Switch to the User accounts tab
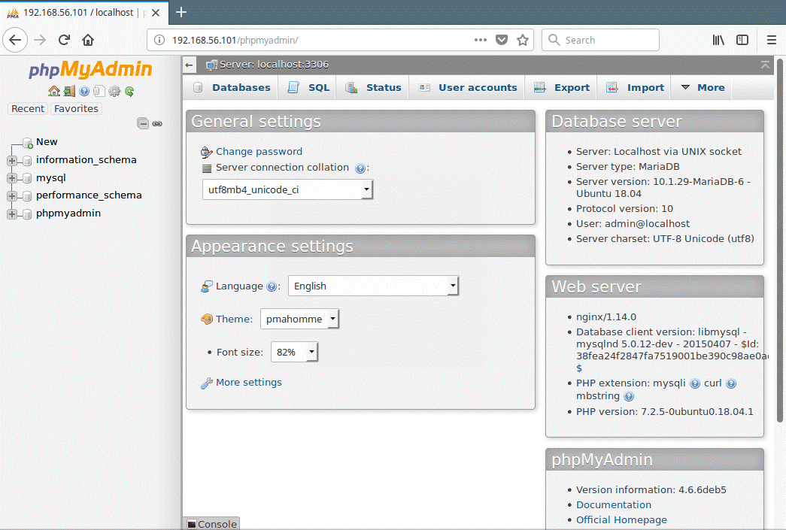Image resolution: width=786 pixels, height=530 pixels. pos(468,88)
